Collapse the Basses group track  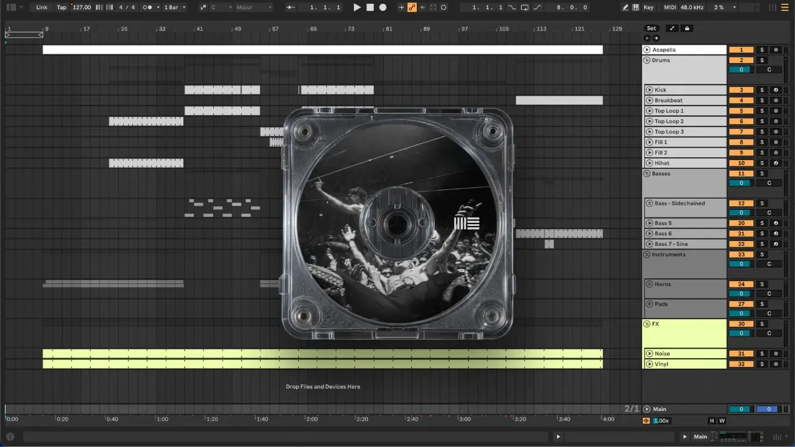(647, 174)
